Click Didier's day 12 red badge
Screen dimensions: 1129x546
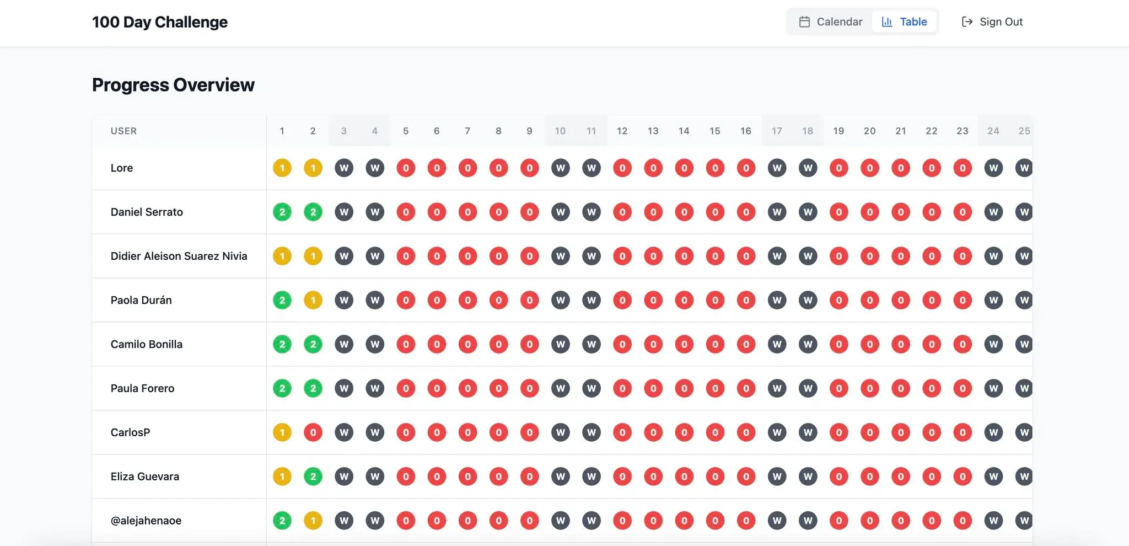(622, 256)
